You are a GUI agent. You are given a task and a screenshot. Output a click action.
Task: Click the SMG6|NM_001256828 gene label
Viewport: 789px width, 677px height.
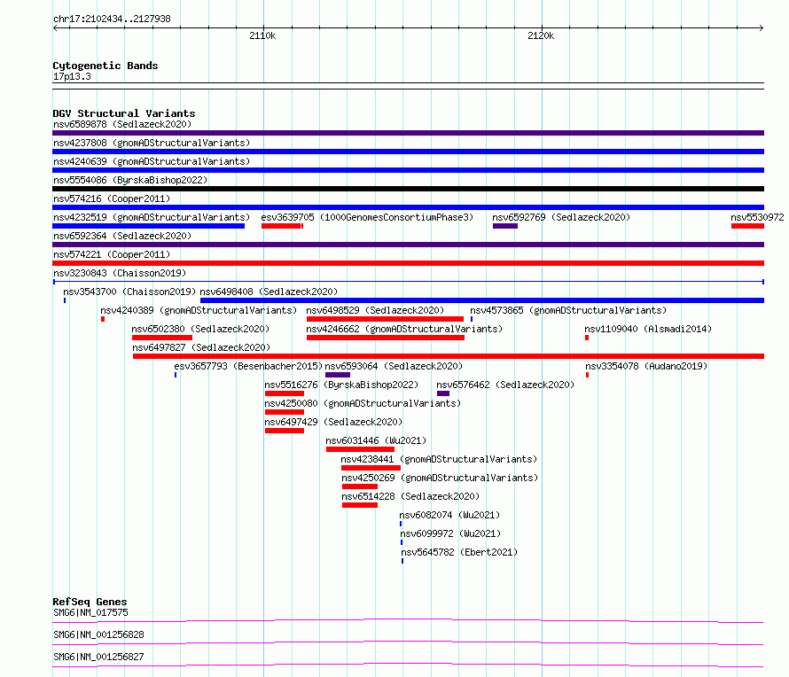tap(98, 634)
